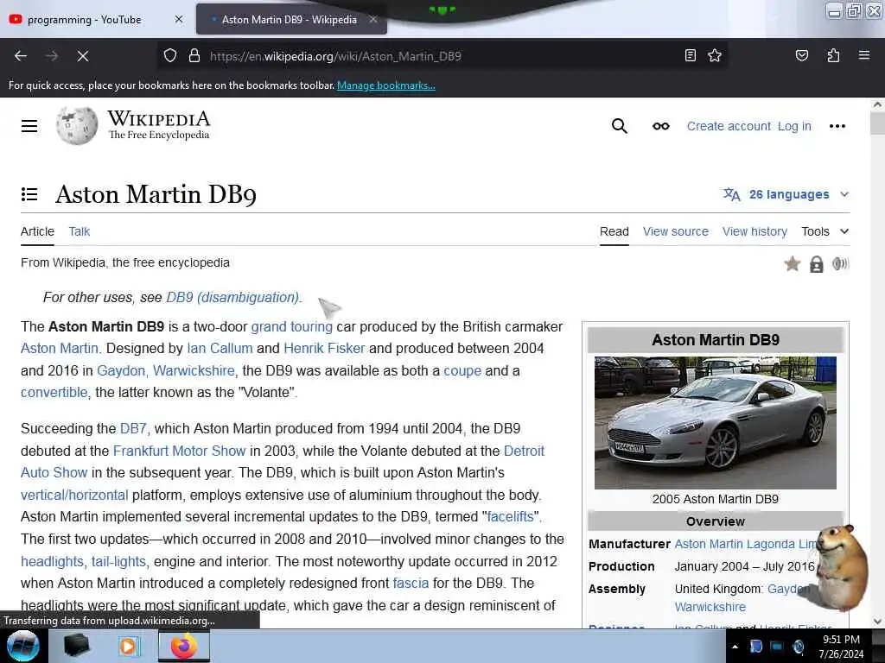Follow the headlights link

[x=52, y=561]
